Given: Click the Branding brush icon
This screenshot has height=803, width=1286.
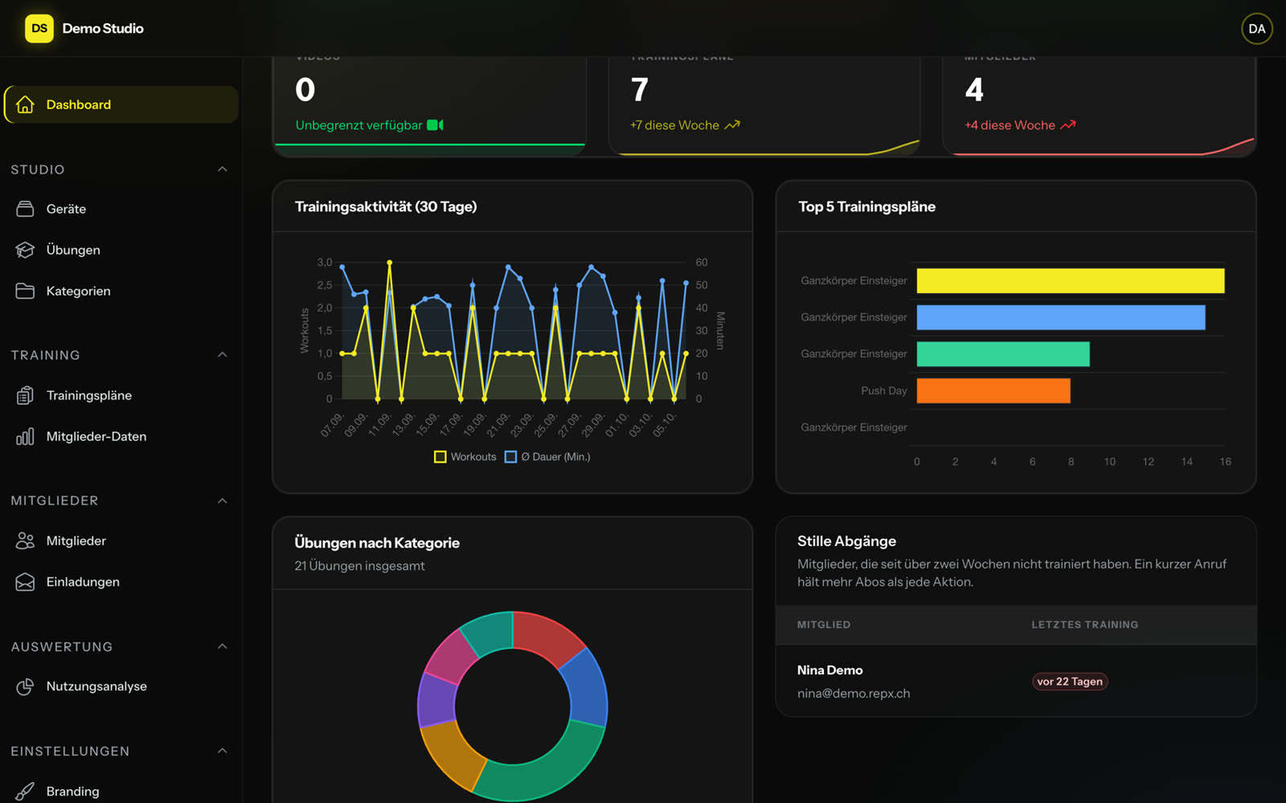Looking at the screenshot, I should [25, 791].
